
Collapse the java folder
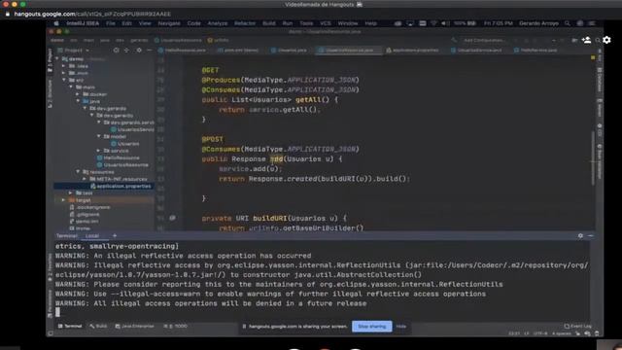coord(78,101)
